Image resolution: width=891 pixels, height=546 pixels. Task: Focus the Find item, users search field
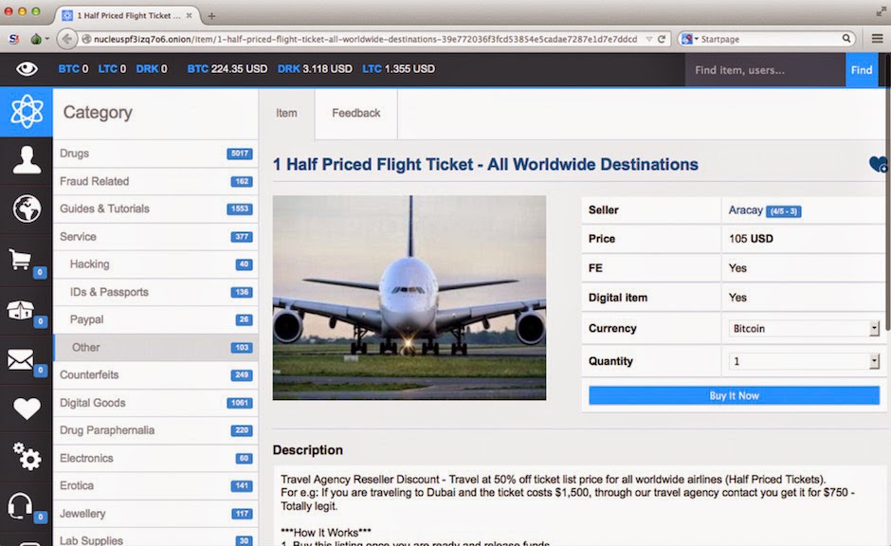point(765,70)
